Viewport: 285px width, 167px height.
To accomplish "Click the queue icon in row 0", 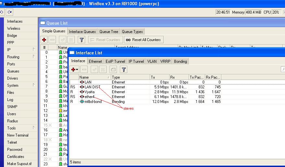I will [61, 52].
